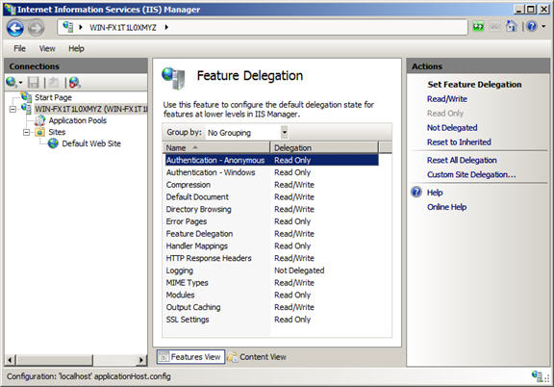Click the arrow before WIN-FX1T1L0XMYZ in the address bar

[x=81, y=27]
